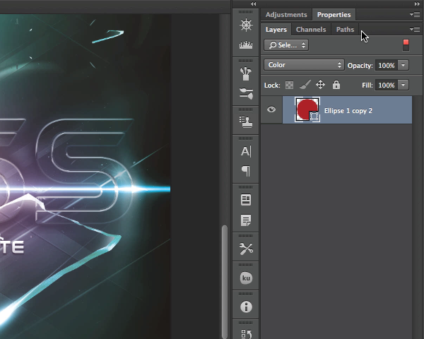
Task: Open the Layers panel flyout menu
Action: 415,30
